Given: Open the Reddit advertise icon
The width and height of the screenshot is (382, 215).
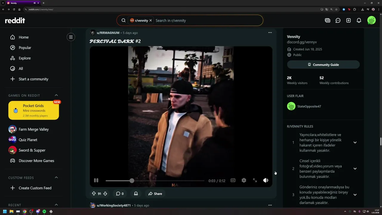Looking at the screenshot, I should point(327,20).
